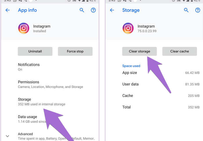Go back from the Storage screen

[x=112, y=10]
